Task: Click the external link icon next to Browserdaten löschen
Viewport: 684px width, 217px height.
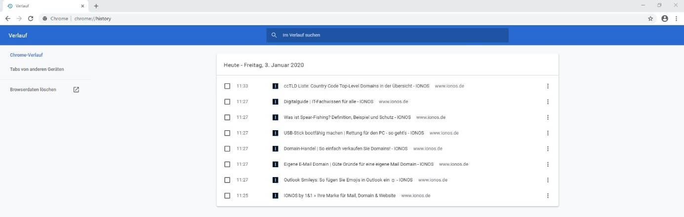Action: tap(76, 90)
